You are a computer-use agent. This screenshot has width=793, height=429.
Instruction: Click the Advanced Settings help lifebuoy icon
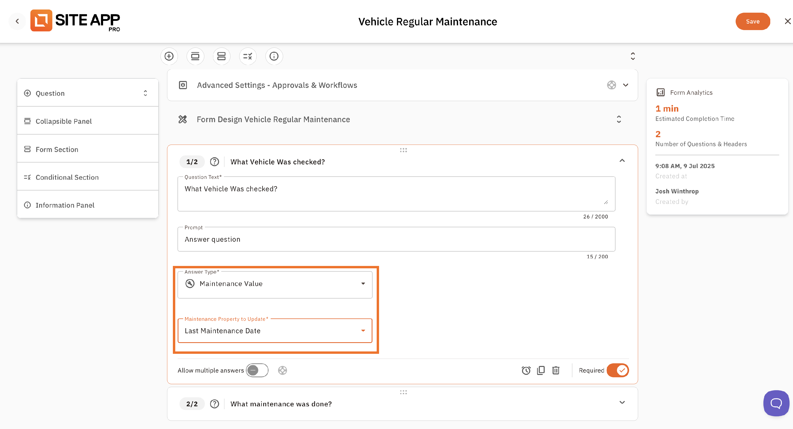click(611, 85)
